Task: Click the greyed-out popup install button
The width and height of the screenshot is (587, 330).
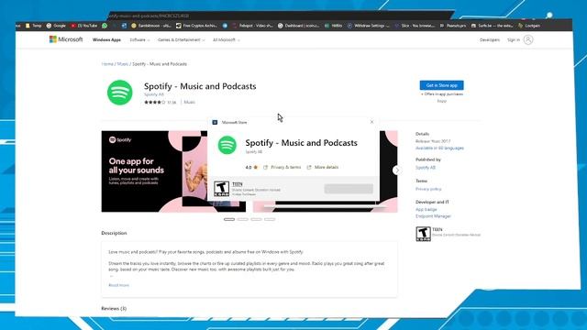Action: 349,189
